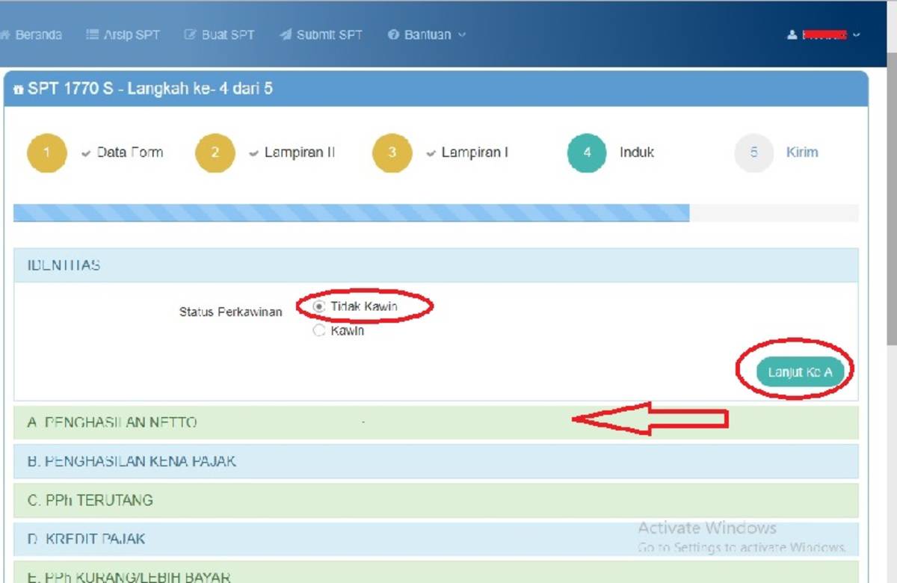Expand A. Penghasilan Netto section

112,422
